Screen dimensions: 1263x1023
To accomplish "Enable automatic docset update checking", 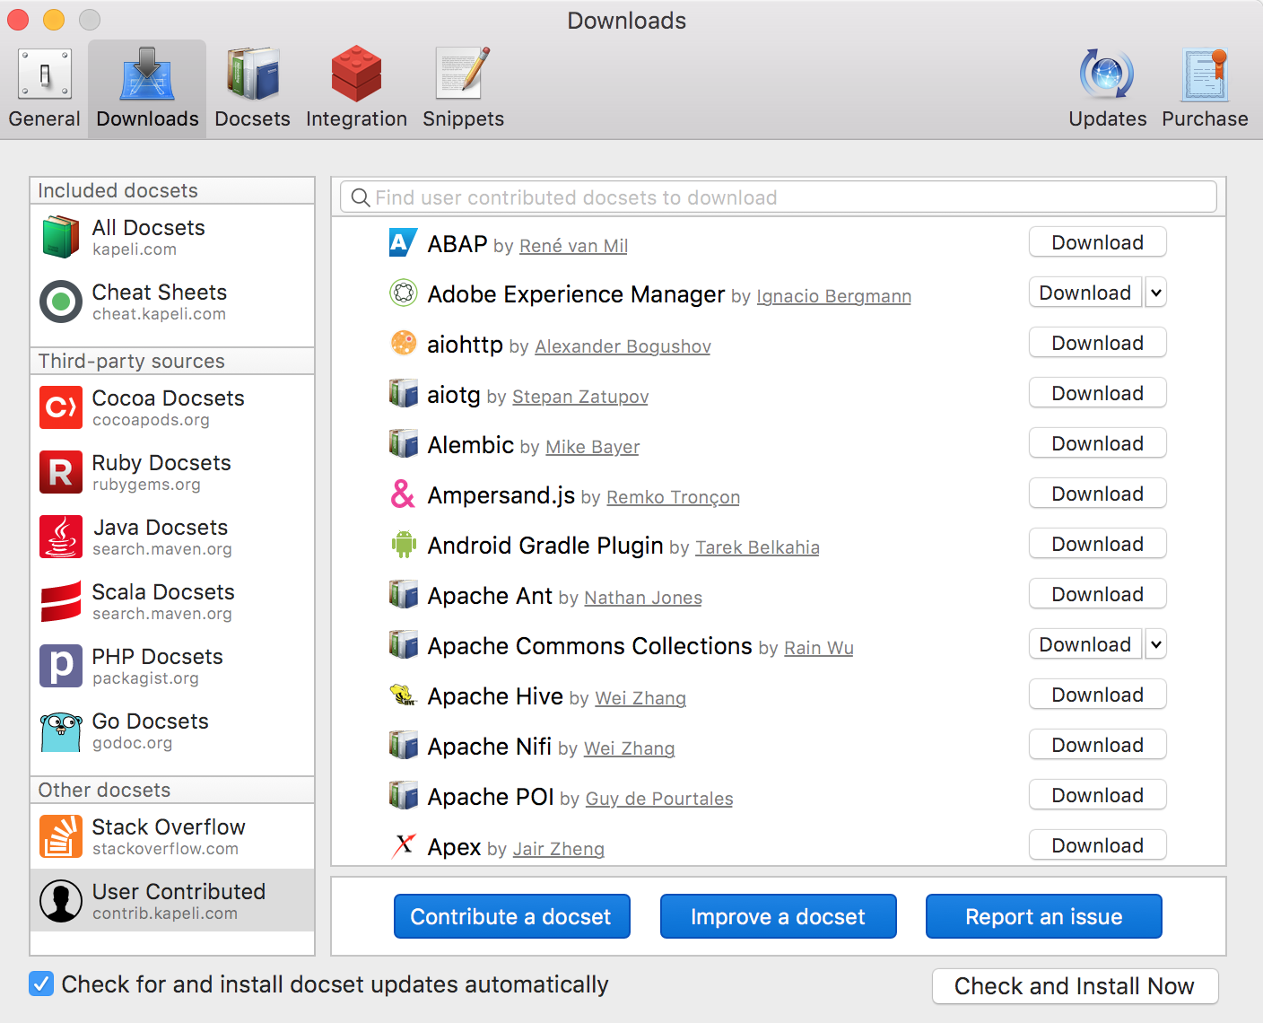I will click(x=41, y=984).
